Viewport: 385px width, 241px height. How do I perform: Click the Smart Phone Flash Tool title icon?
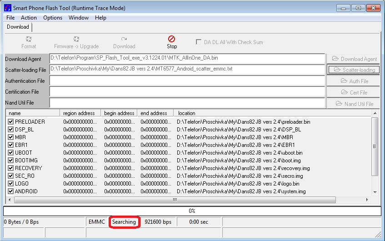8,8
